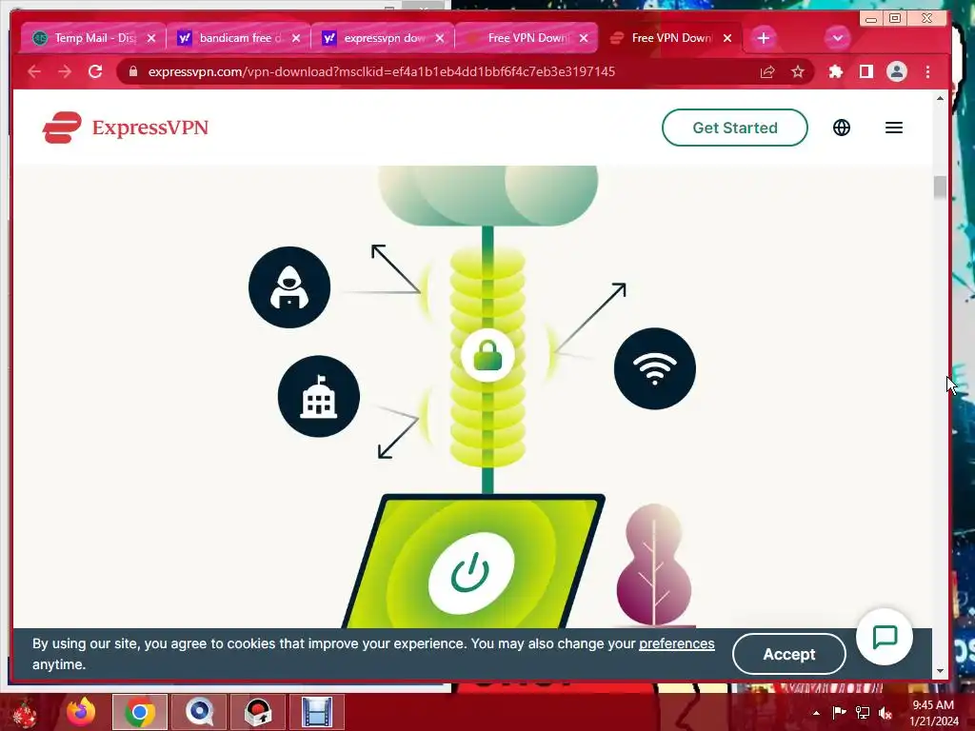Switch to the Temp Mail tab
The height and width of the screenshot is (731, 975).
click(x=93, y=38)
